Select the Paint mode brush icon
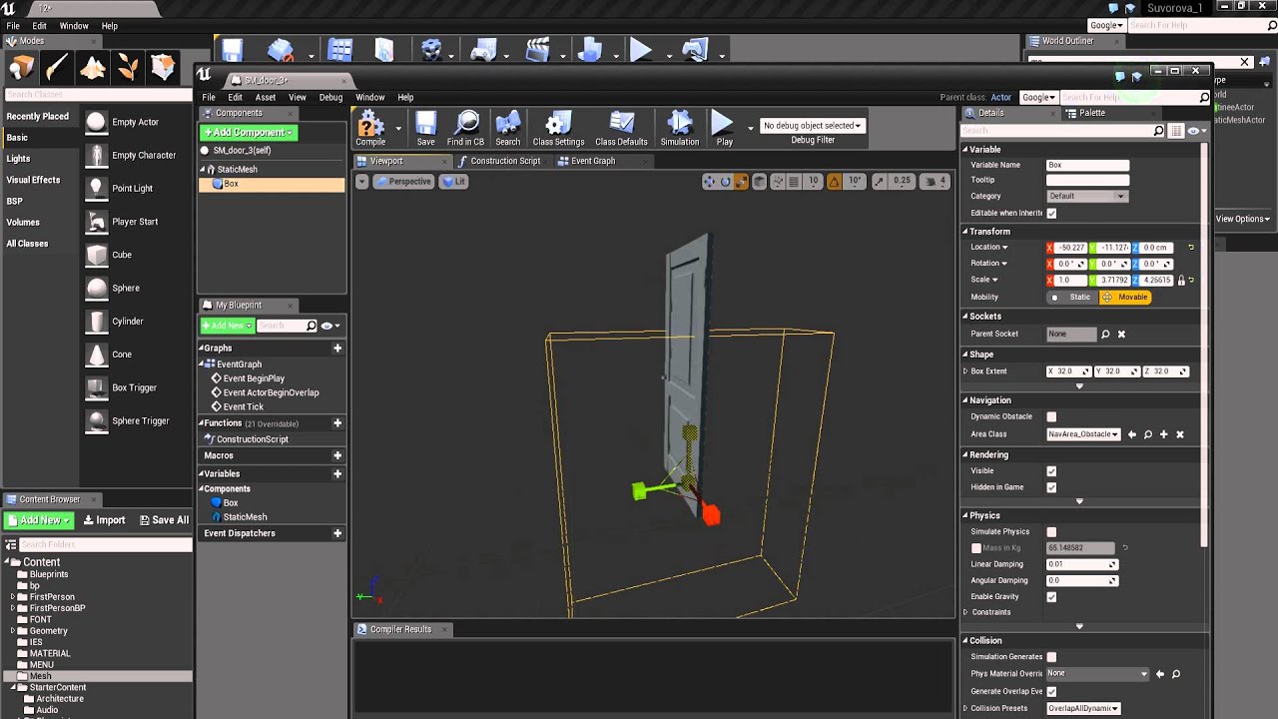Screen dimensions: 1278x719 point(57,67)
